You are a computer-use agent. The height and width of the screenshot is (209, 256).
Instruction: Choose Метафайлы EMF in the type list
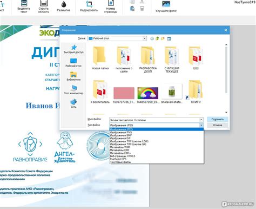point(157,150)
